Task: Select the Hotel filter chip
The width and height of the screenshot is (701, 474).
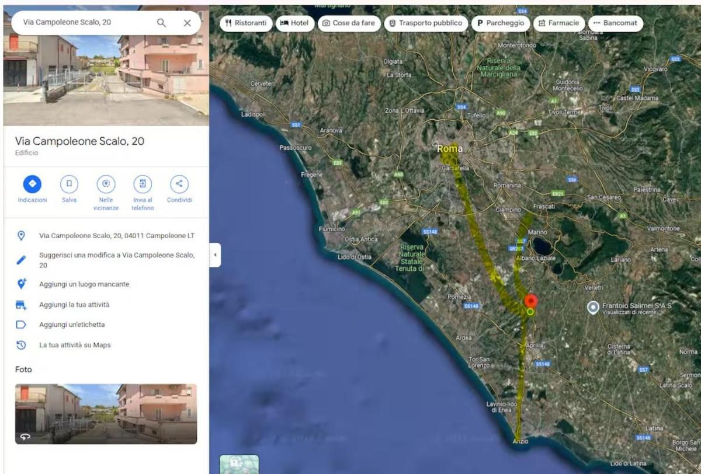Action: 295,23
